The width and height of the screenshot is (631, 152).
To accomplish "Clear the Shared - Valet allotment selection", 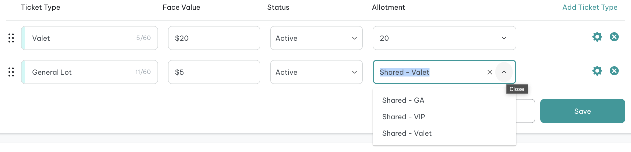I will click(489, 72).
